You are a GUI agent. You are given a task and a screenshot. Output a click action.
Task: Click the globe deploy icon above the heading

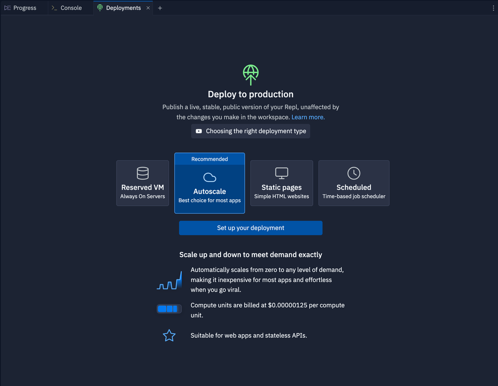(250, 75)
